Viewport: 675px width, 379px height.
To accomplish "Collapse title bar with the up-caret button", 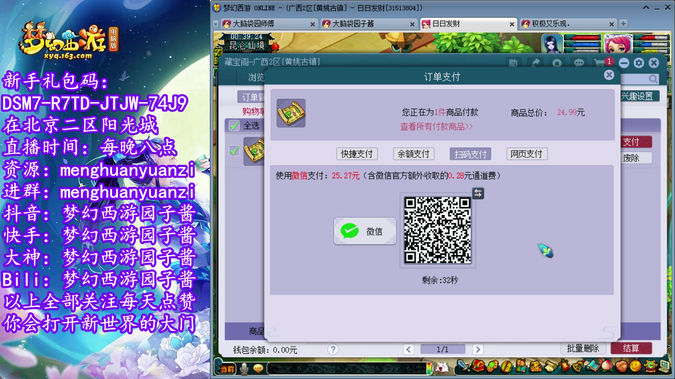I will [x=646, y=7].
